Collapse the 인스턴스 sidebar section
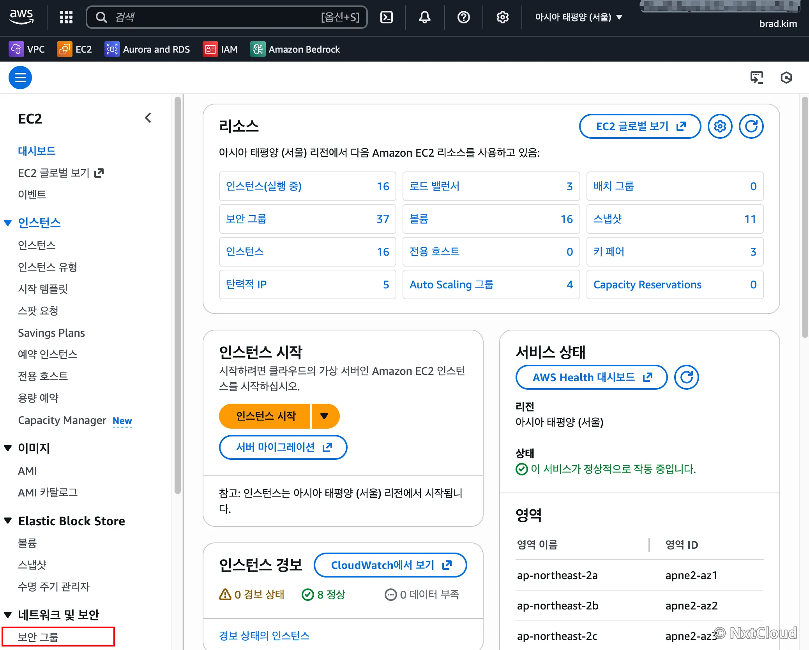 click(8, 223)
